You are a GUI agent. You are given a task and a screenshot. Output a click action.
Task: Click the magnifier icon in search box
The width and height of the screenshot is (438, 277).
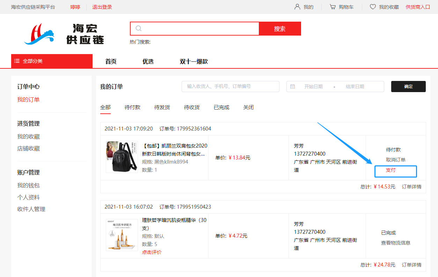[139, 28]
